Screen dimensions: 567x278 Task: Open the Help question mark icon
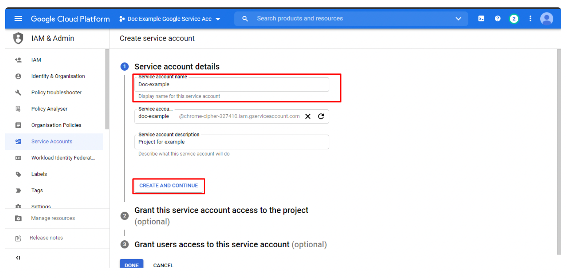click(x=498, y=18)
